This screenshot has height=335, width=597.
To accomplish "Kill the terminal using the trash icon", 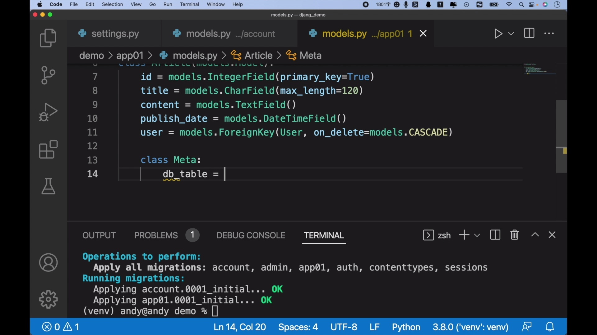I will click(514, 235).
